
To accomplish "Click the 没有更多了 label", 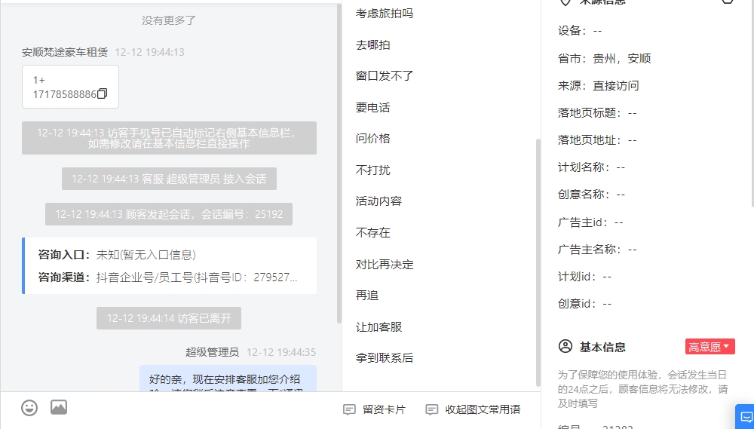I will click(x=169, y=20).
